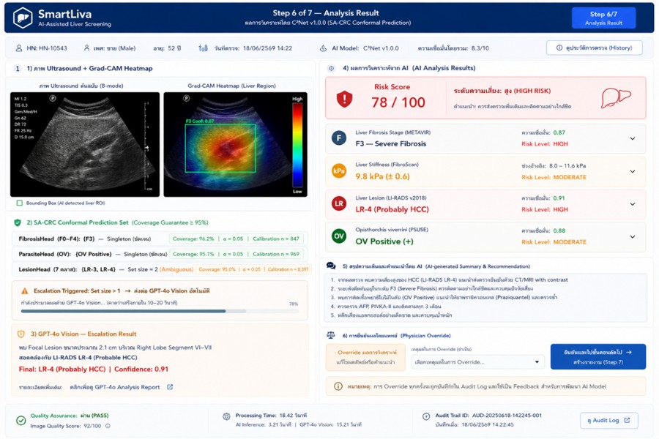The height and width of the screenshot is (439, 659).
Task: Click the SmartLiva liver logo icon
Action: pos(23,18)
